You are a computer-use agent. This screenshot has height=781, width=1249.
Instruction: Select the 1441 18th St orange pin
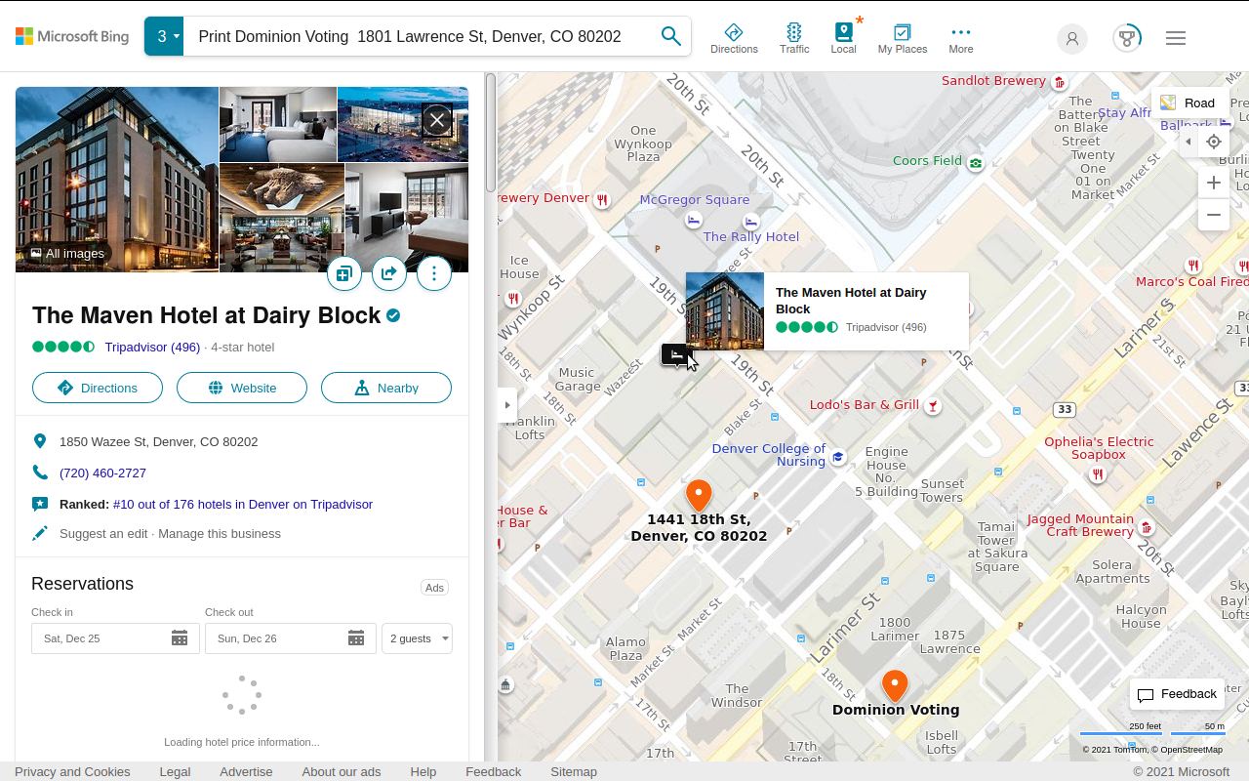click(x=699, y=495)
